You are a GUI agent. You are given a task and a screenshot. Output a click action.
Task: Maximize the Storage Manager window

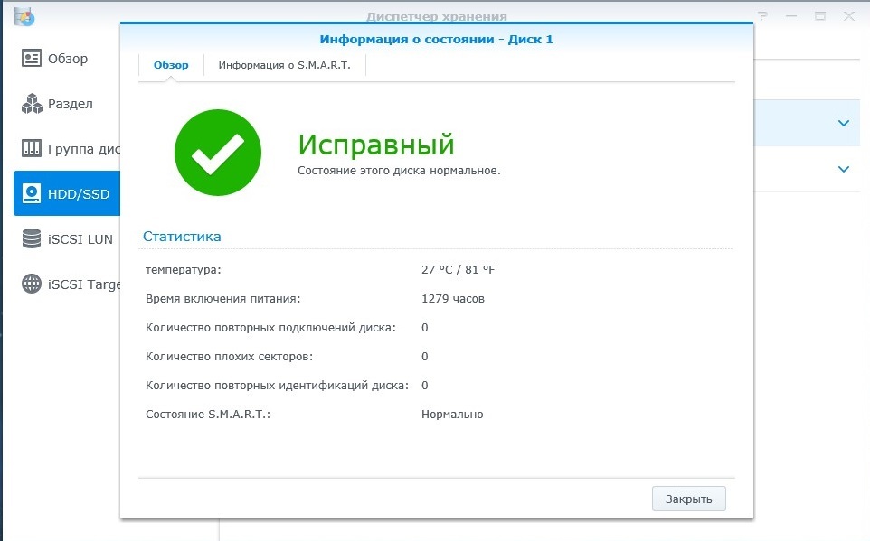pos(820,15)
